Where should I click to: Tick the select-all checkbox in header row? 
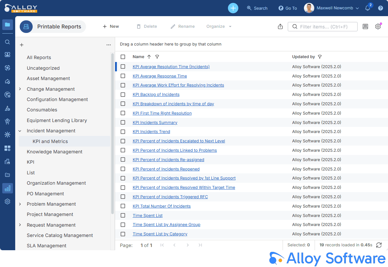coord(123,57)
